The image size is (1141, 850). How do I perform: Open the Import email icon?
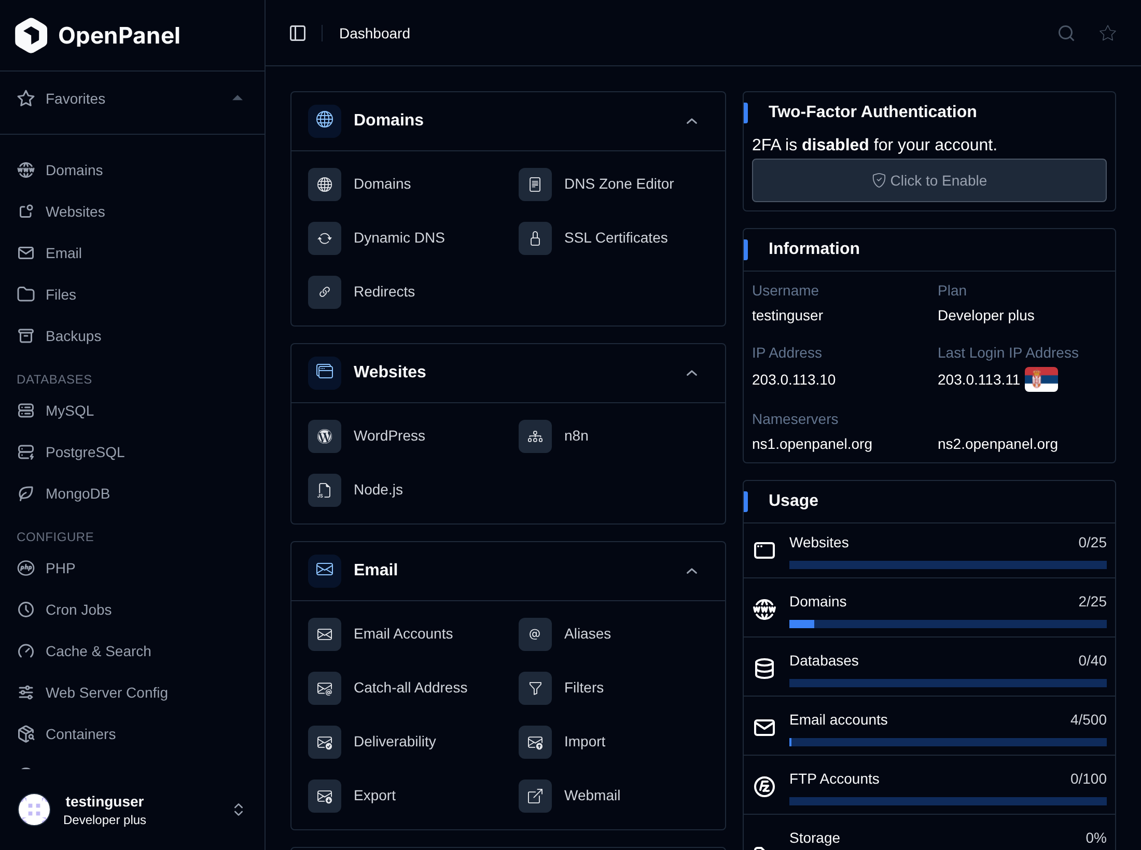pyautogui.click(x=535, y=742)
